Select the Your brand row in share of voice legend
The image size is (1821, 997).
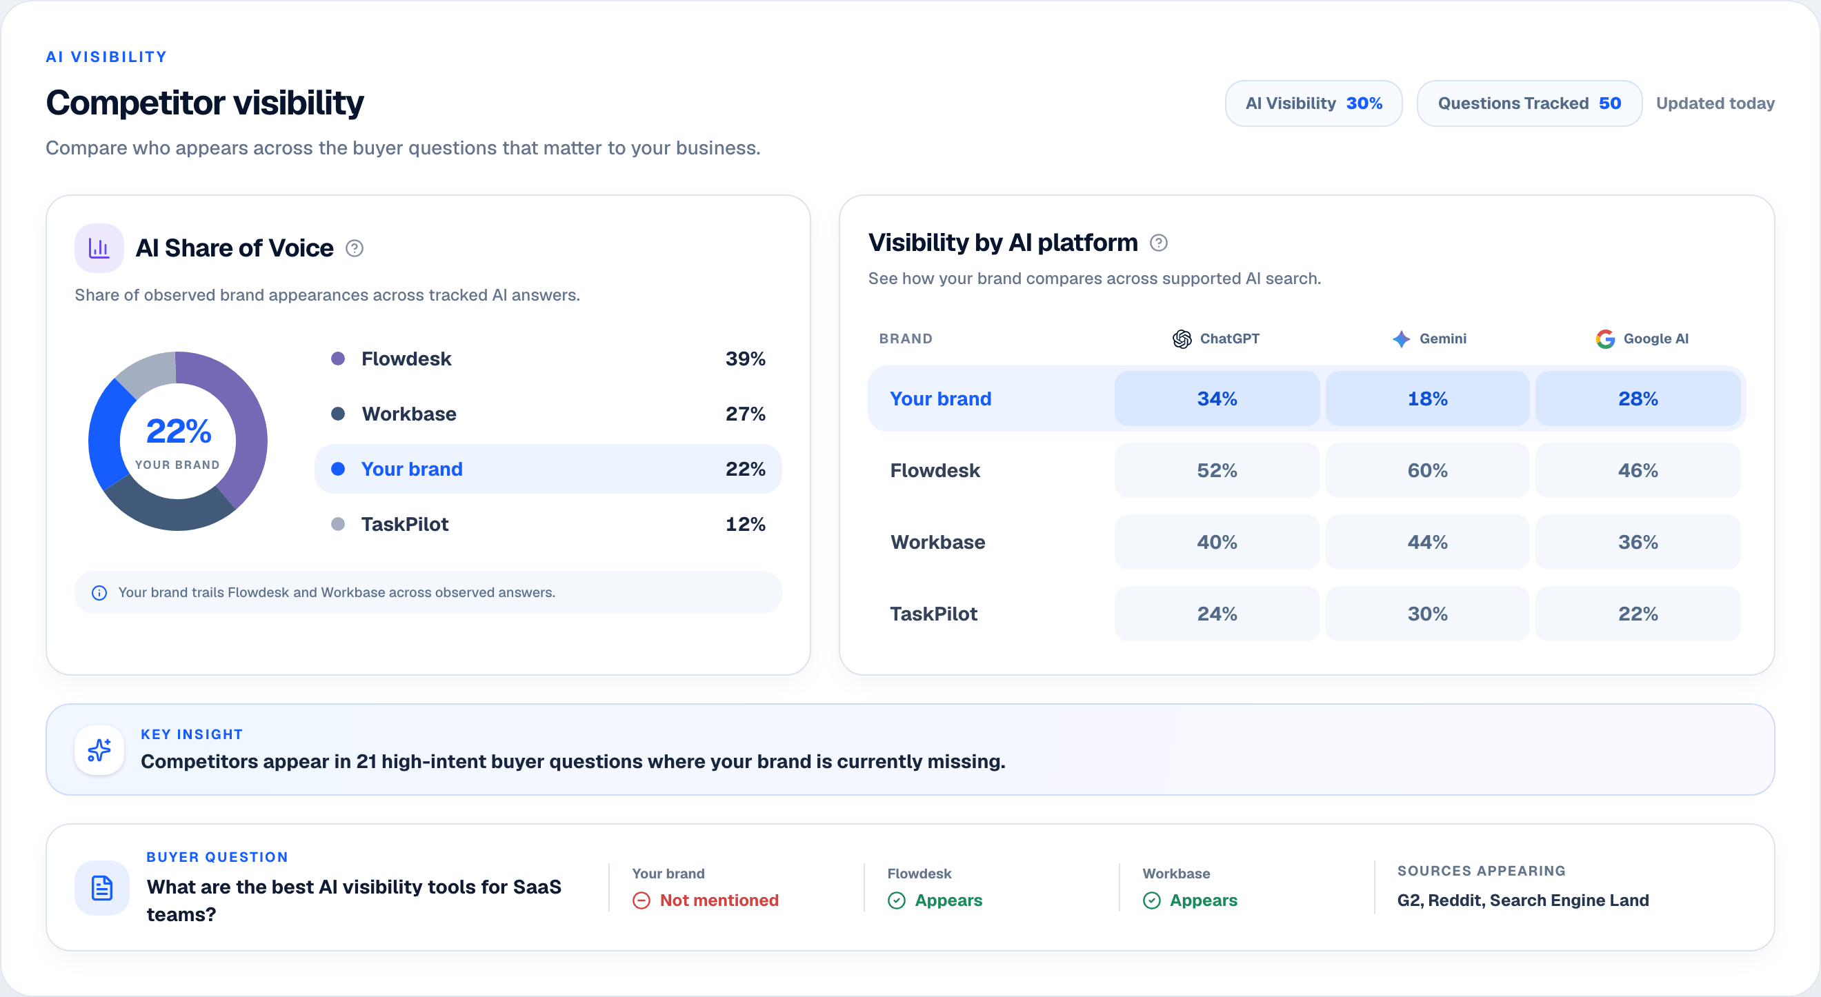click(548, 469)
